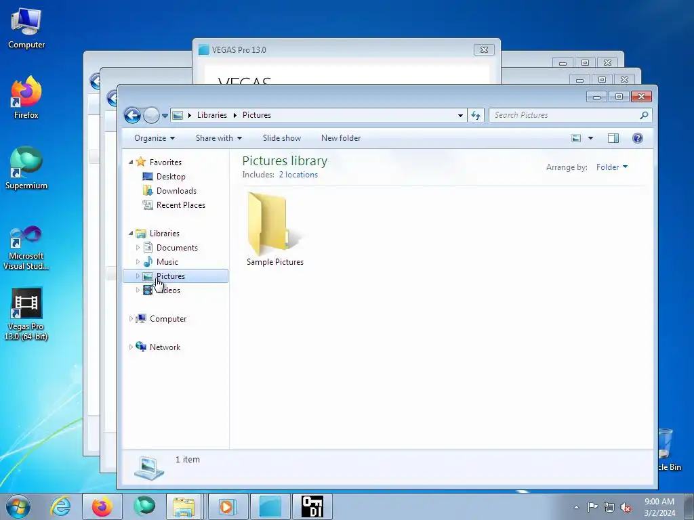Expand the Network tree node
This screenshot has width=694, height=520.
pos(131,347)
